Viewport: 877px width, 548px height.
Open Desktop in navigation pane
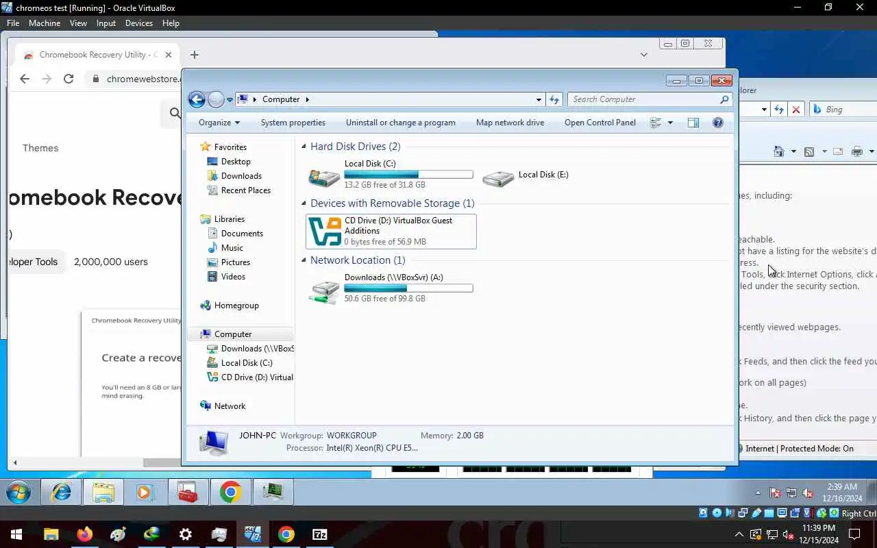click(236, 162)
